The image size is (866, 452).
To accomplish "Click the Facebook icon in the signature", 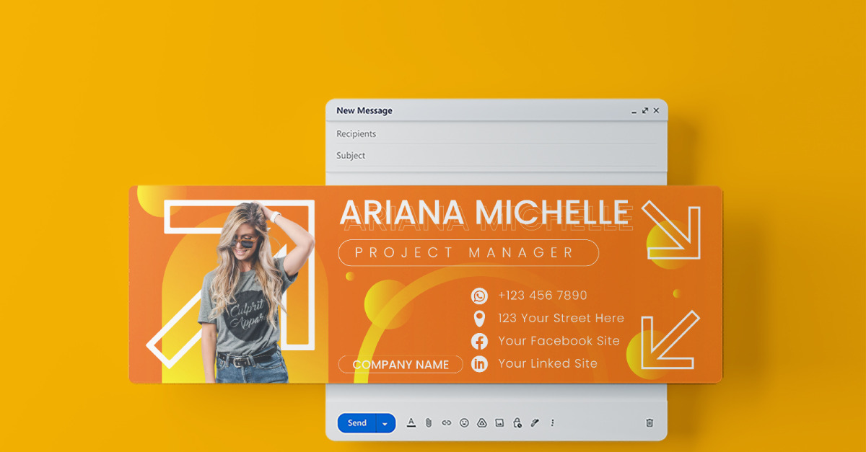I will coord(479,341).
